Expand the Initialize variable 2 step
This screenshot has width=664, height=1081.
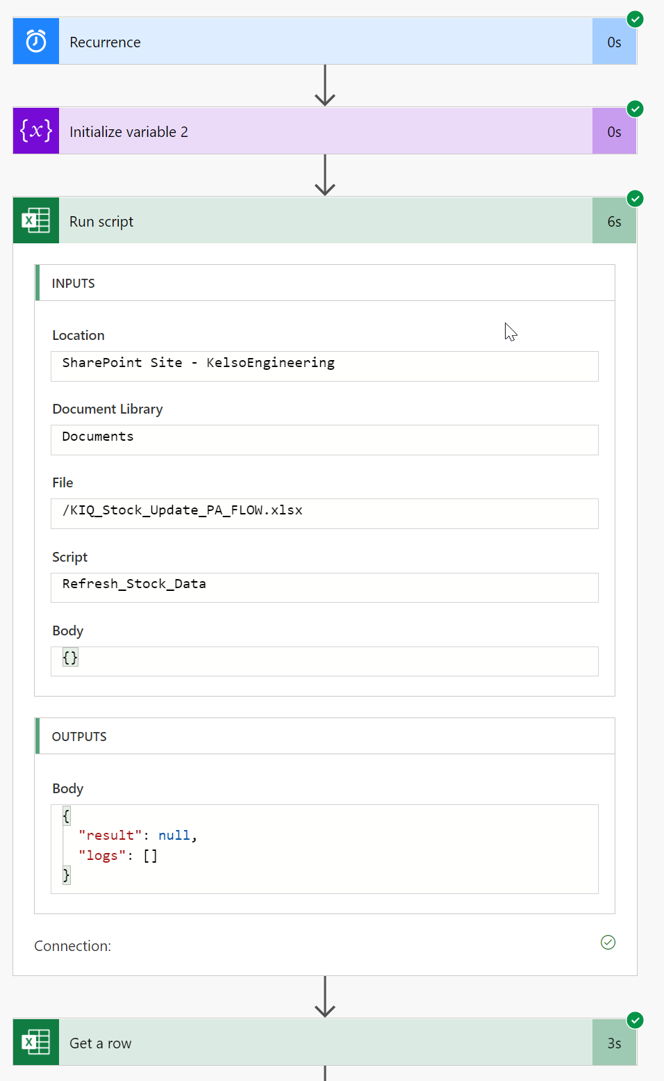[325, 131]
